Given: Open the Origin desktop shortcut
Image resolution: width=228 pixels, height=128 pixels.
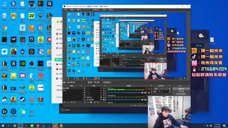Looking at the screenshot, I should pos(32,100).
